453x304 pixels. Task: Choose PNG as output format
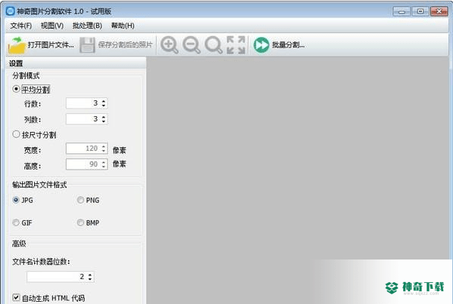[x=80, y=200]
